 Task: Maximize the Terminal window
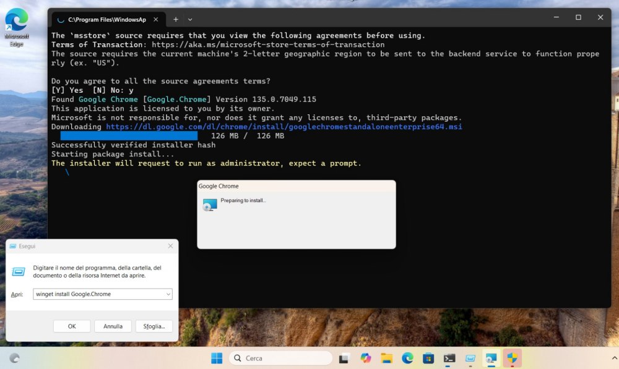click(x=578, y=17)
